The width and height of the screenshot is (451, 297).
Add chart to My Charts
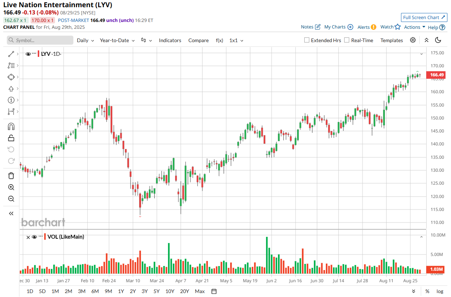pos(339,27)
